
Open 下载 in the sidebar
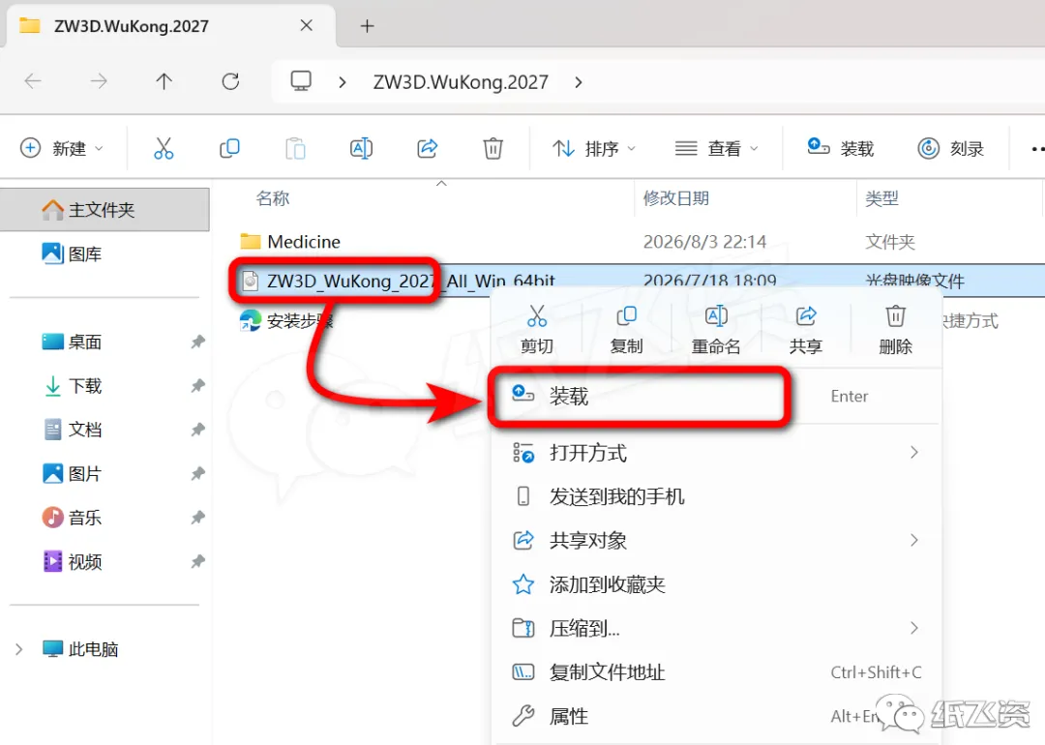72,386
